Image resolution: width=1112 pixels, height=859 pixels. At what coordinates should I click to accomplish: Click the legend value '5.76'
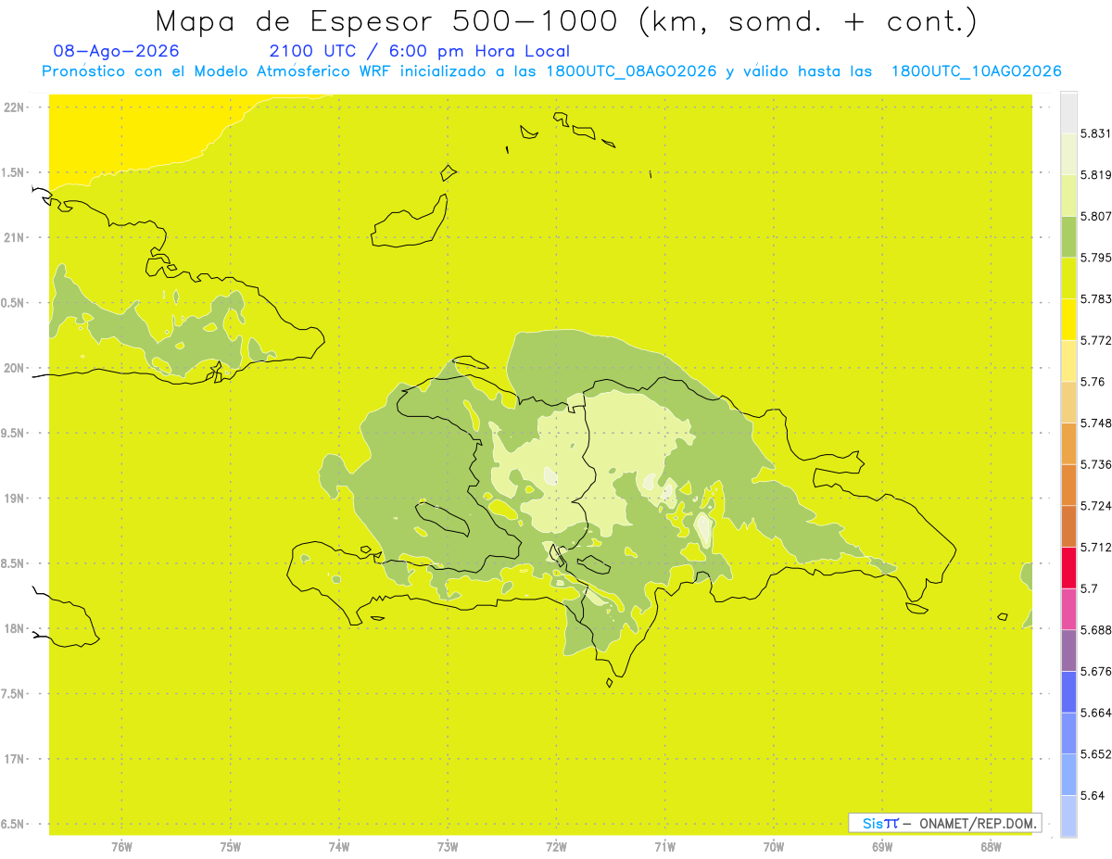pyautogui.click(x=1092, y=382)
